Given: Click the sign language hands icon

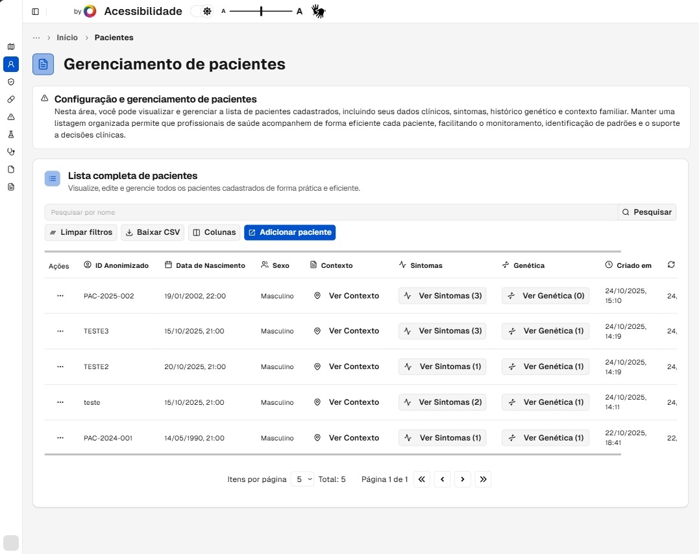Looking at the screenshot, I should coord(318,11).
